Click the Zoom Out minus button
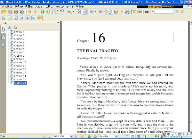The image size is (192, 139). [92, 12]
